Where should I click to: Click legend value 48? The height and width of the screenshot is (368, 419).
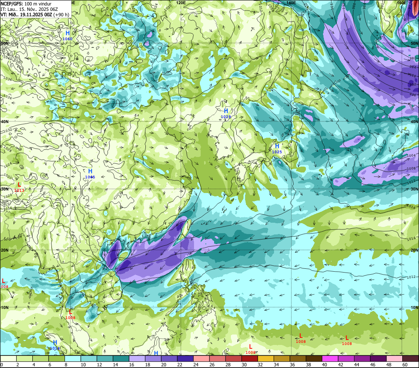click(389, 365)
